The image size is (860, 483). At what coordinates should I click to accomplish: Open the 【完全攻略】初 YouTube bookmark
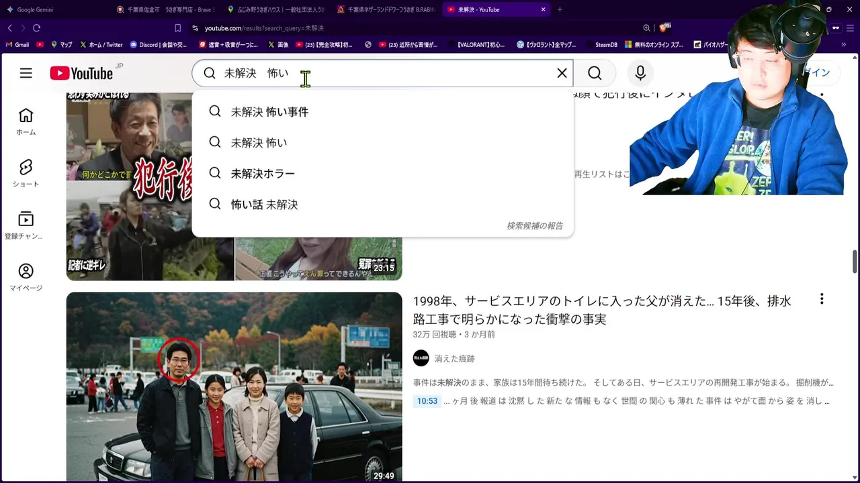click(324, 45)
